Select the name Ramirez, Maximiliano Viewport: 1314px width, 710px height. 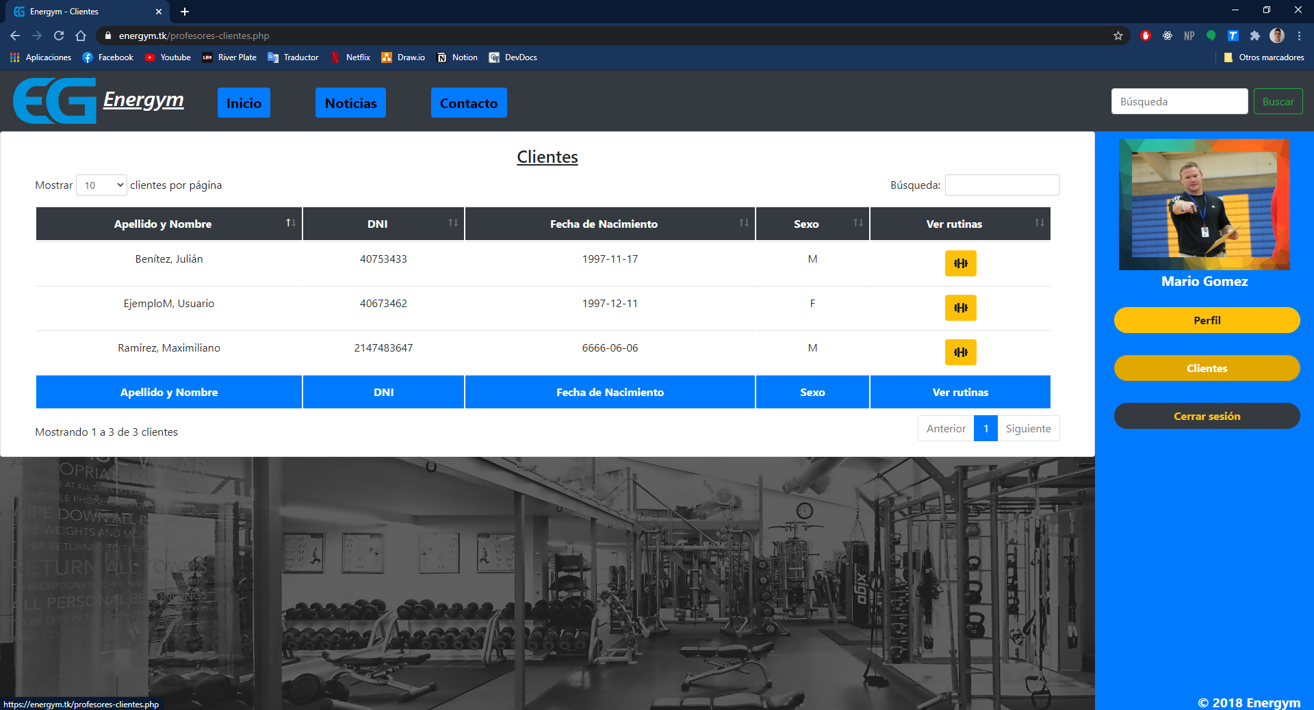(169, 348)
